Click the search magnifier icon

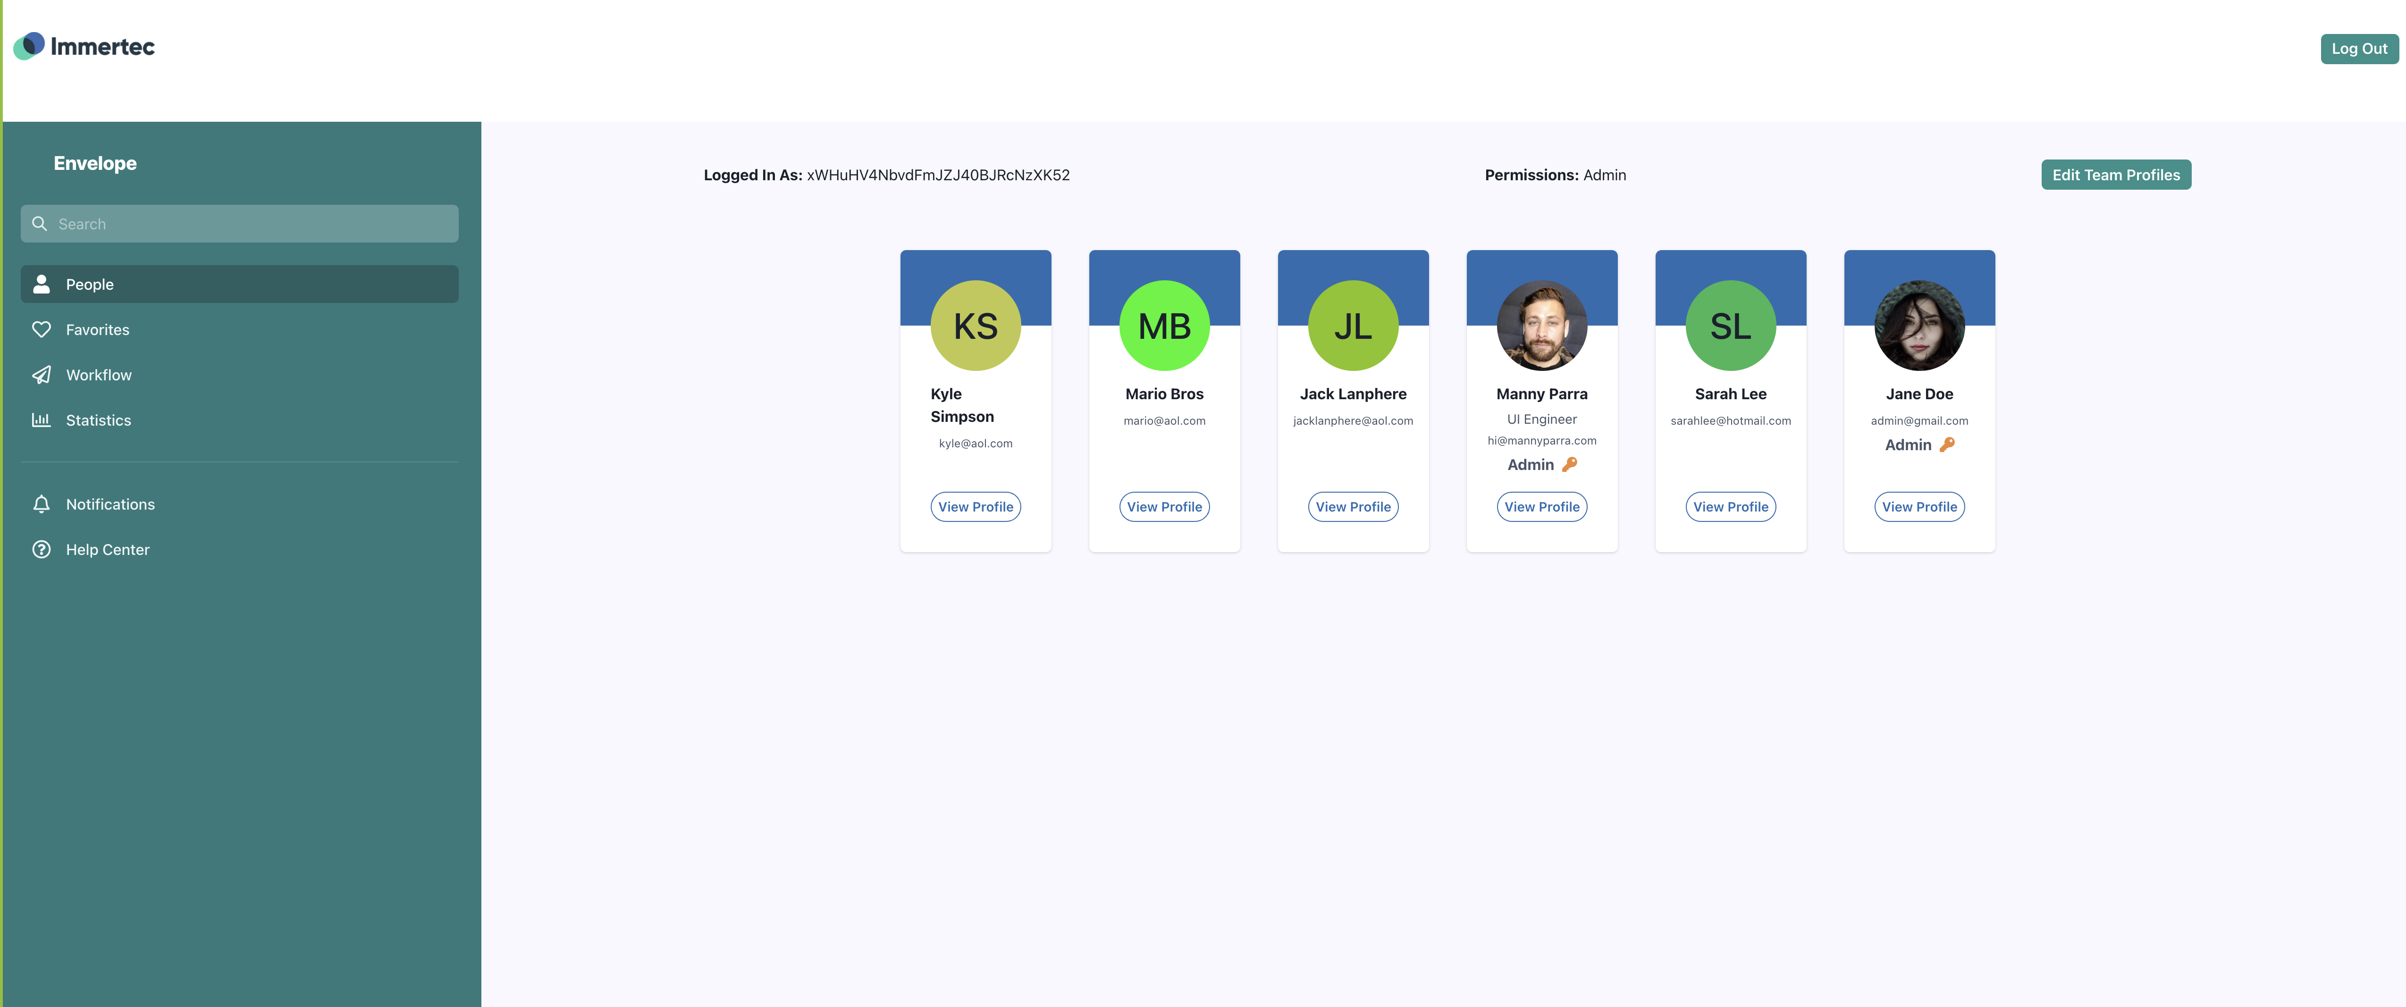click(39, 224)
